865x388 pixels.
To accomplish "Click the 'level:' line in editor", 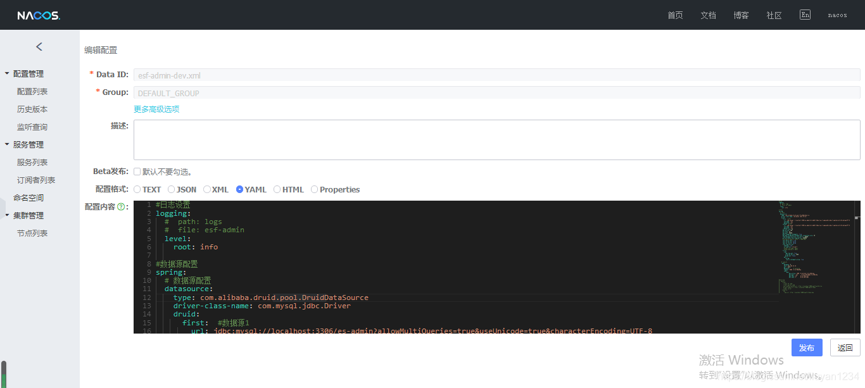I will (178, 239).
